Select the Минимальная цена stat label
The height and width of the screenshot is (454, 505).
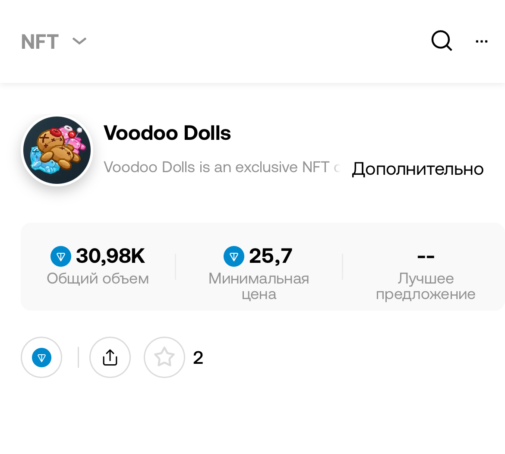[259, 286]
